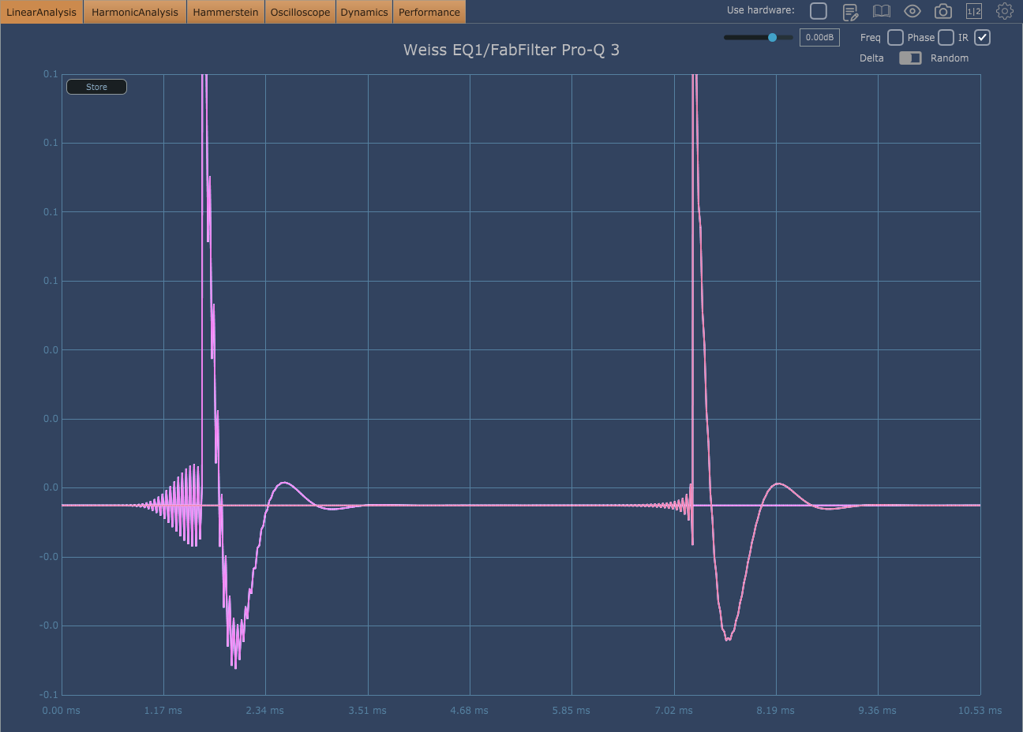Go to the Oscilloscope tab
Screen dimensions: 1023x732
(x=301, y=12)
